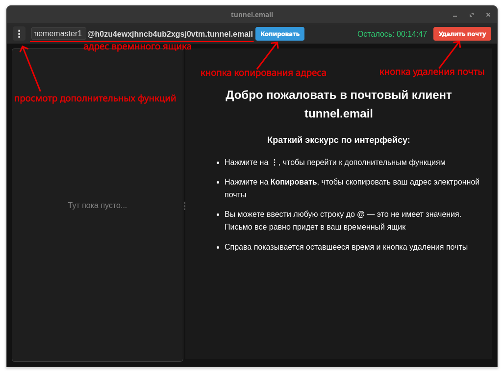Click the welcome heading text

pyautogui.click(x=338, y=104)
